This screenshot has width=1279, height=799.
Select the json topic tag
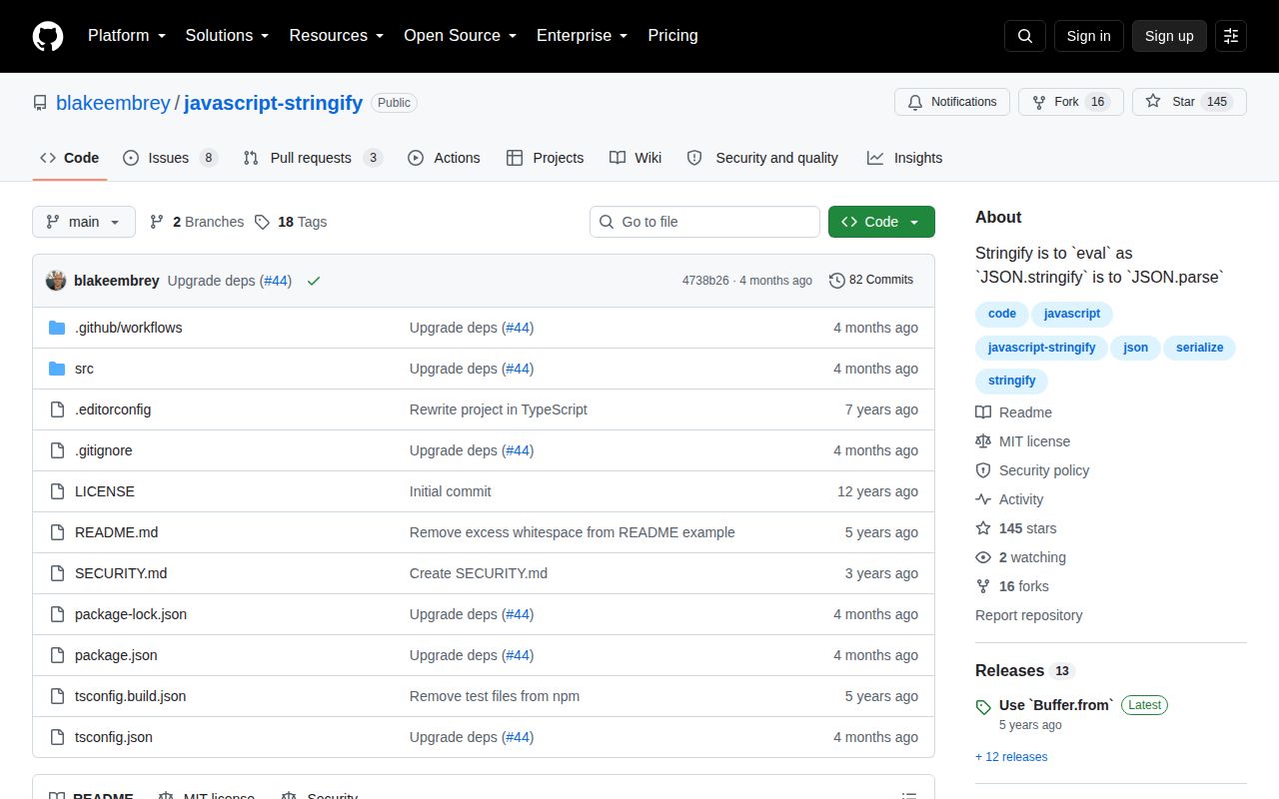1135,348
